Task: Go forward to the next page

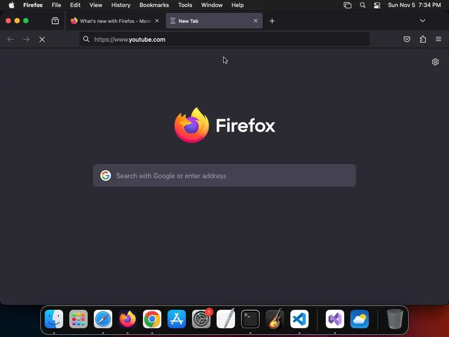Action: pyautogui.click(x=26, y=39)
